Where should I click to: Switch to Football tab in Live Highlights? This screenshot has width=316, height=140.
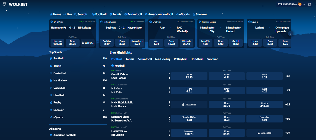click(117, 59)
